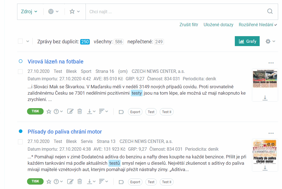
Task: Expand the Zdroj source dropdown
Action: [x=29, y=12]
